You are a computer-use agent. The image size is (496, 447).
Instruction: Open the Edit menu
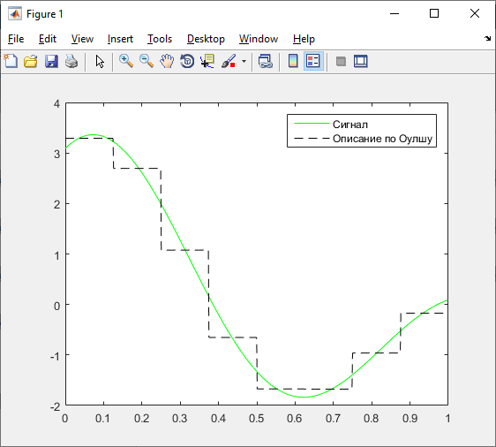pyautogui.click(x=48, y=39)
